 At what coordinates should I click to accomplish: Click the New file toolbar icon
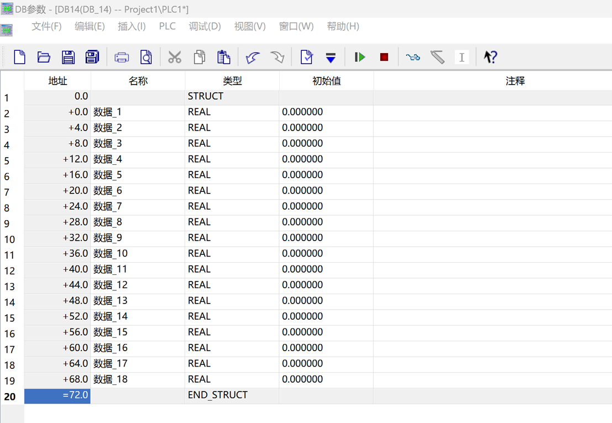19,57
